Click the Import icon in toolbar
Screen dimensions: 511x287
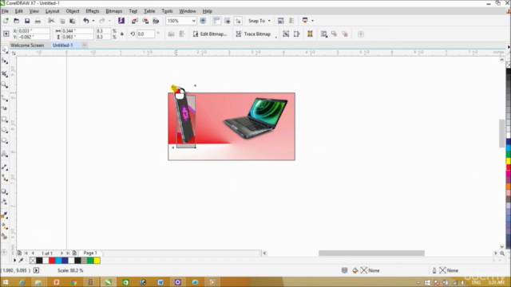coord(135,21)
